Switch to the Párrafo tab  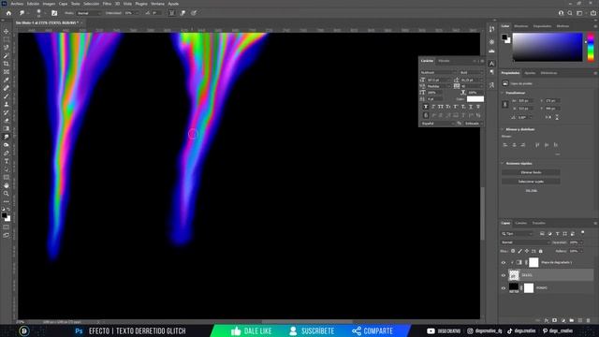coord(444,61)
